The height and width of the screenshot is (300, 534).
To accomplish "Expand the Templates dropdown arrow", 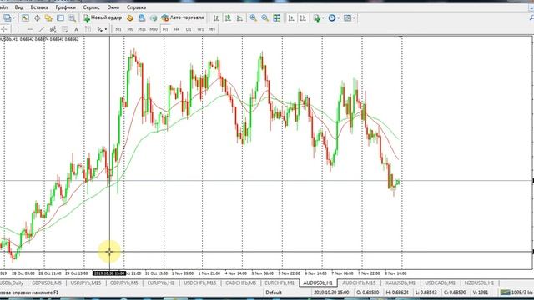I will click(354, 18).
